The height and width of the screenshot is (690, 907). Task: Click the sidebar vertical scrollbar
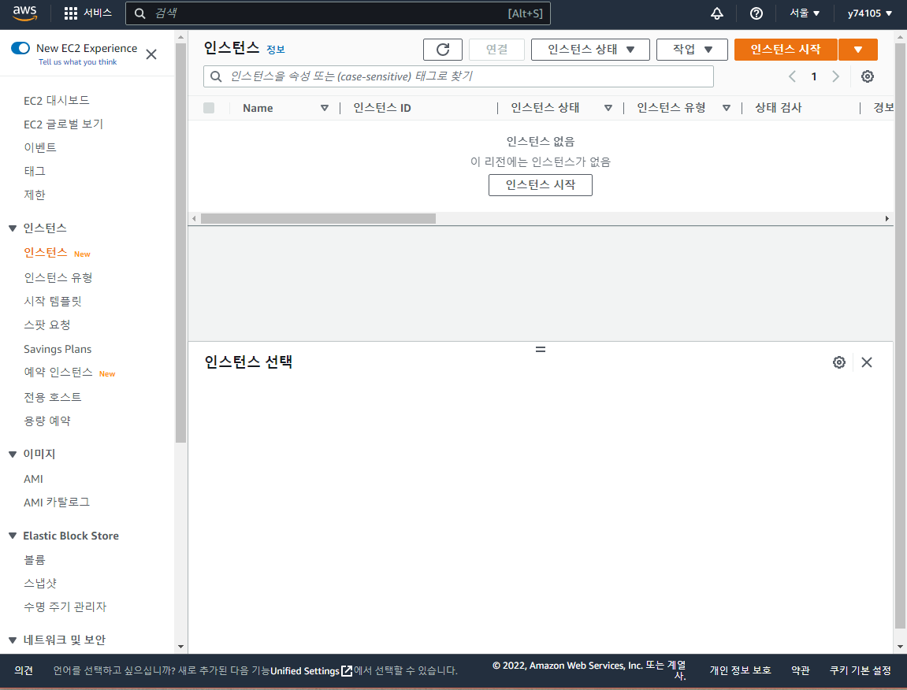pyautogui.click(x=180, y=243)
